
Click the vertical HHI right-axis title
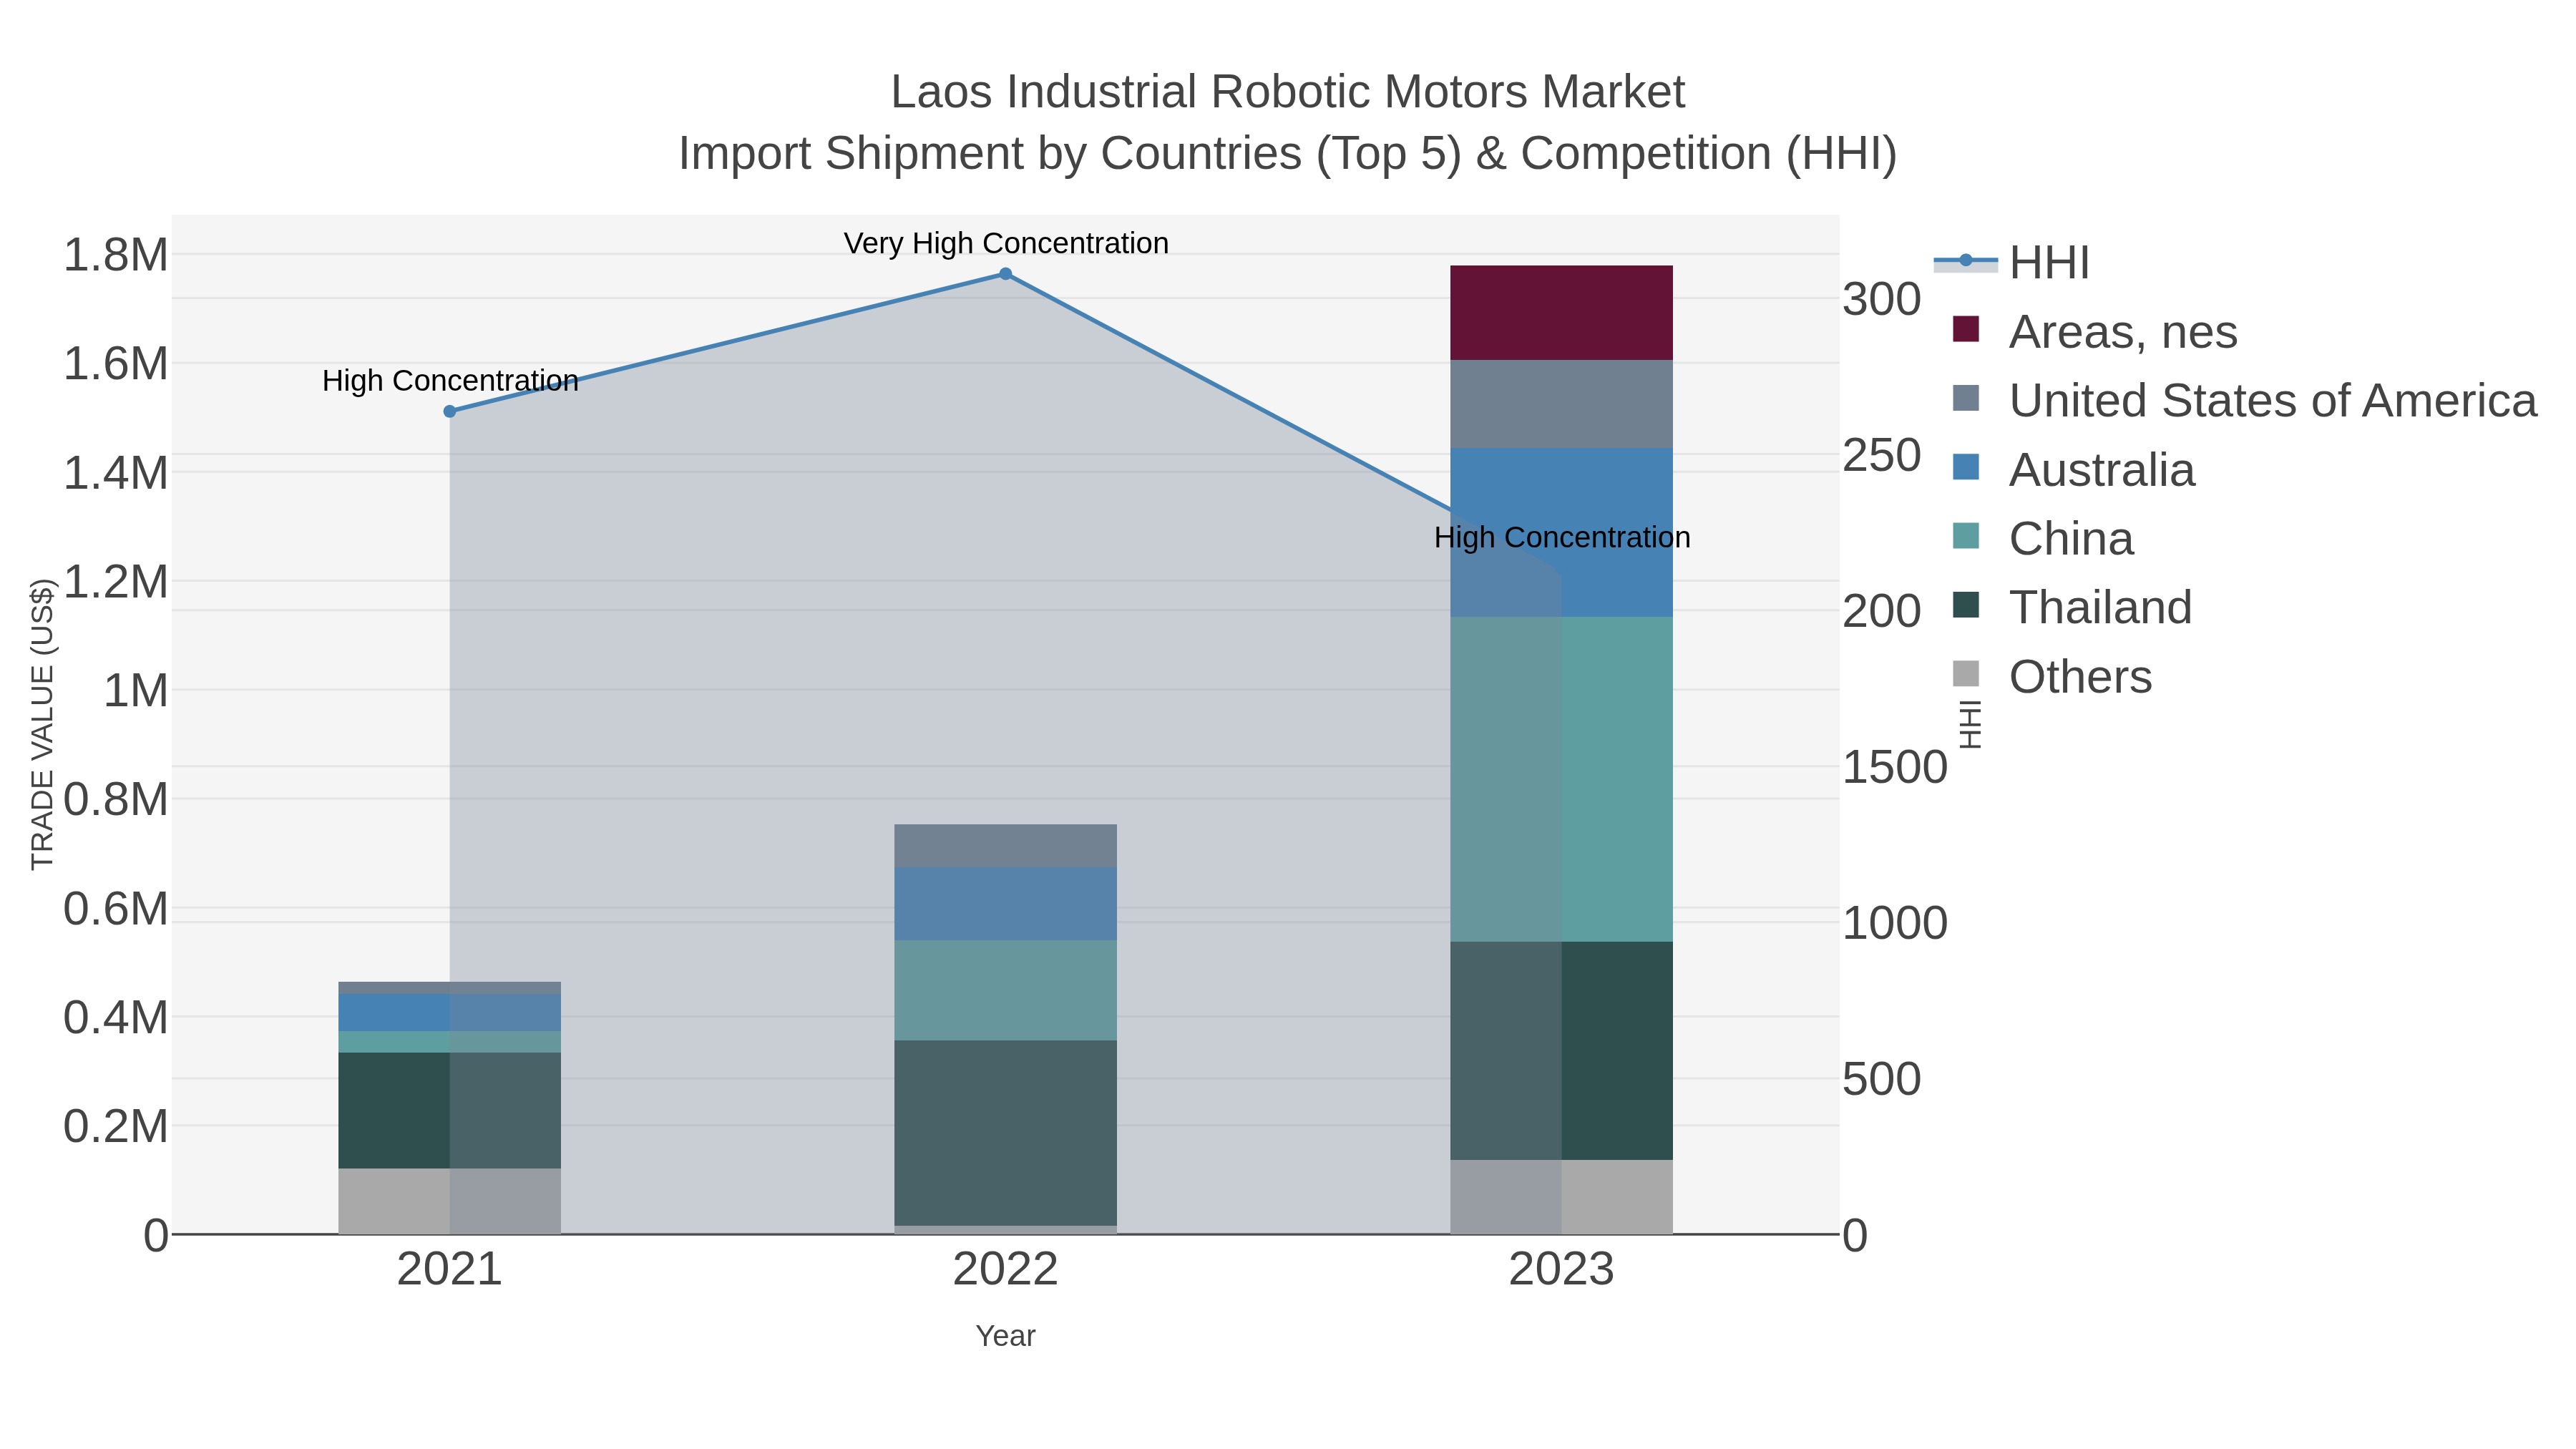tap(1969, 724)
